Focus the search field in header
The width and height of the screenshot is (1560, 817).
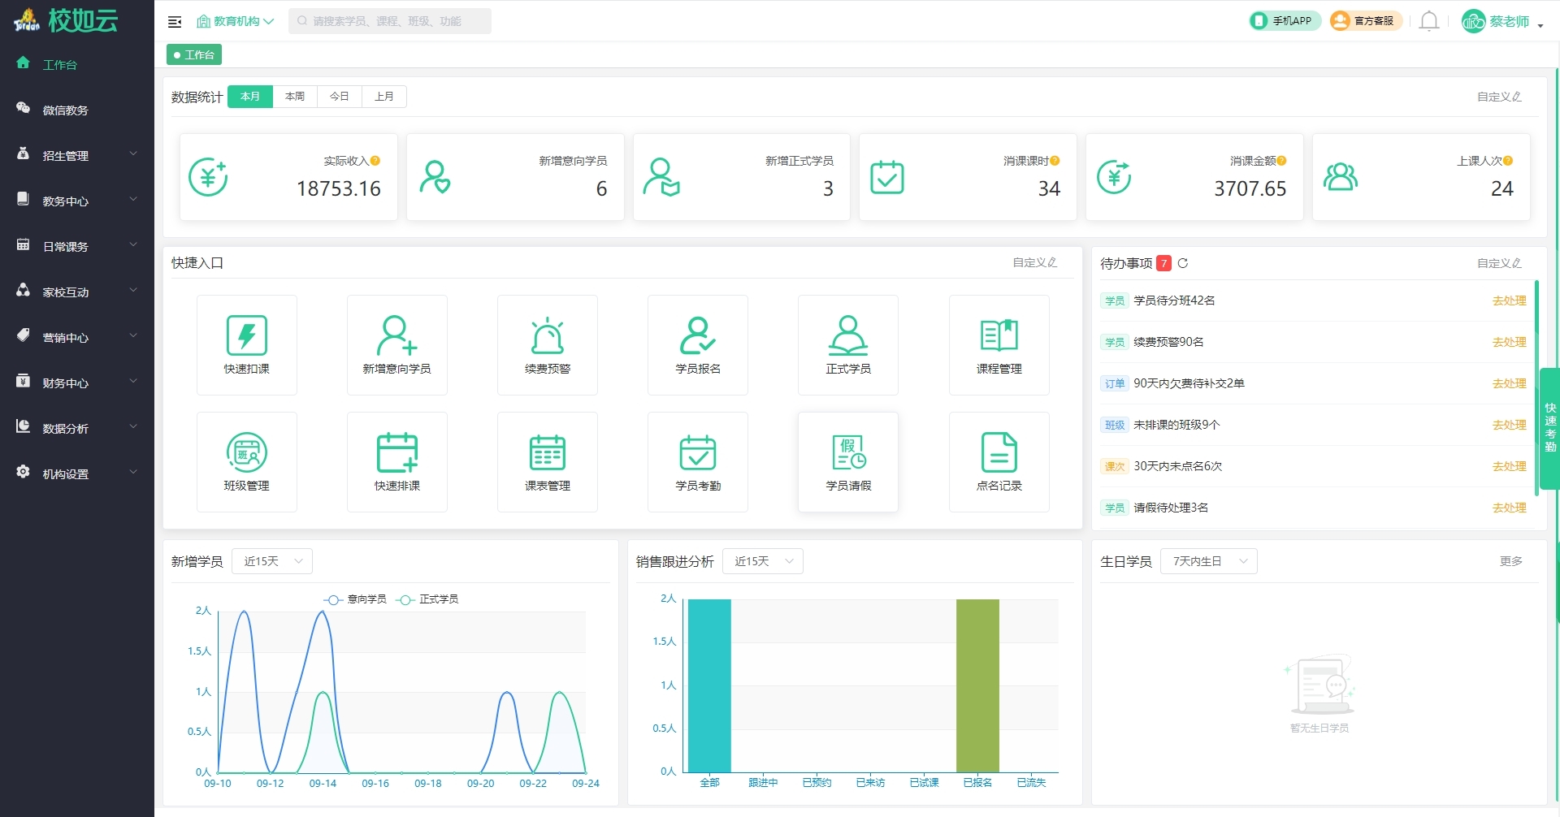[x=390, y=21]
